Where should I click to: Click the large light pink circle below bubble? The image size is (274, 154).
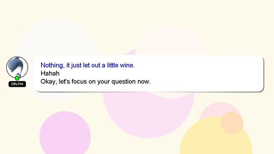[149, 115]
